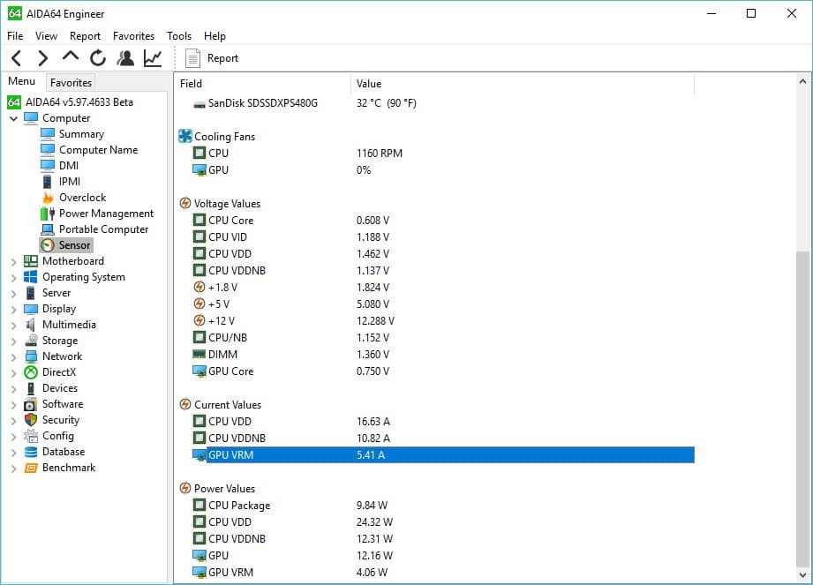Click the Voltage Values section lightning icon
813x585 pixels.
coord(185,203)
